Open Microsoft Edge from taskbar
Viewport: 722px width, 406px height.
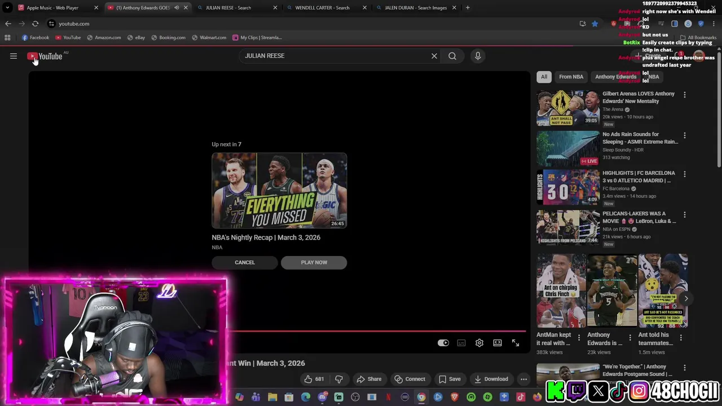(306, 397)
